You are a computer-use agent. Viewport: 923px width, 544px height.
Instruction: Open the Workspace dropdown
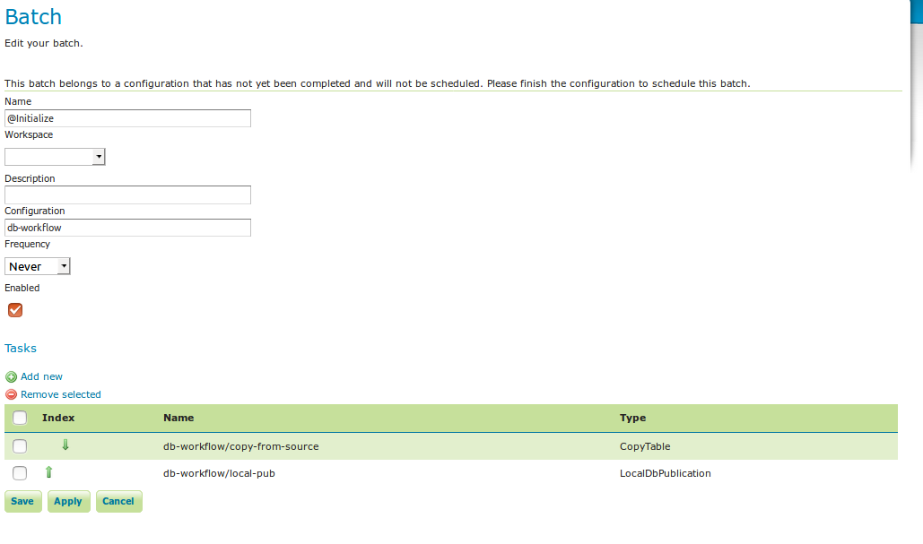pyautogui.click(x=55, y=157)
